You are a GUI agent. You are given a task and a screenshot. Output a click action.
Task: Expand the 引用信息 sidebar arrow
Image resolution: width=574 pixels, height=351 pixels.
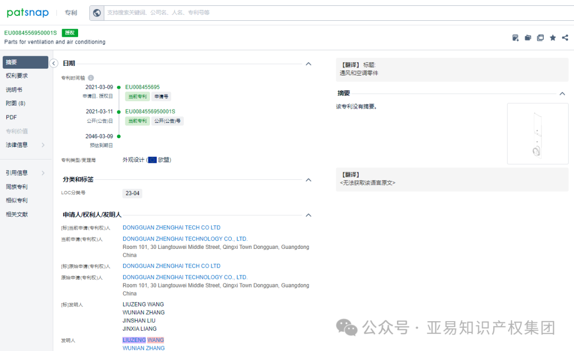(x=43, y=173)
